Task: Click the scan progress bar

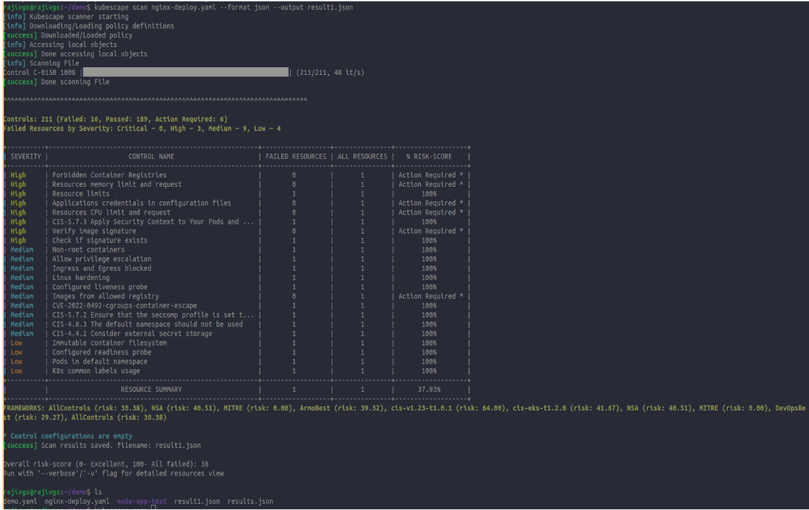Action: point(185,72)
